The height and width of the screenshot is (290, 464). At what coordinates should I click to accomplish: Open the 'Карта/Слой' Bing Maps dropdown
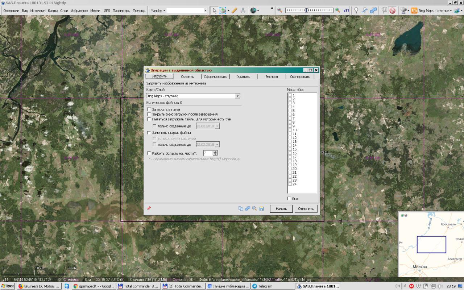(x=238, y=96)
